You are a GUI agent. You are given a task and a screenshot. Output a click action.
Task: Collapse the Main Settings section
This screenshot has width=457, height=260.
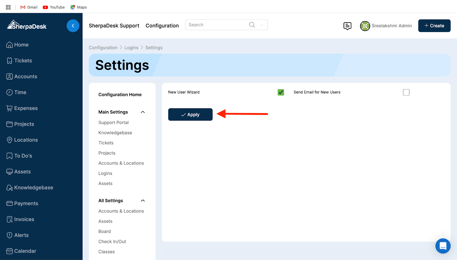pyautogui.click(x=143, y=112)
